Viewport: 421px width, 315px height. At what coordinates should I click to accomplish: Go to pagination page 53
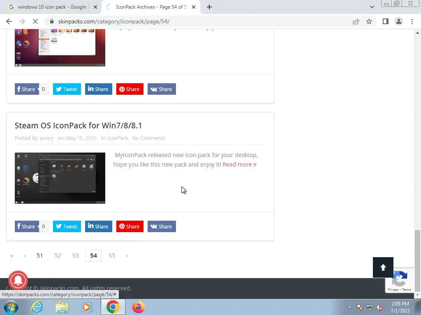(76, 256)
